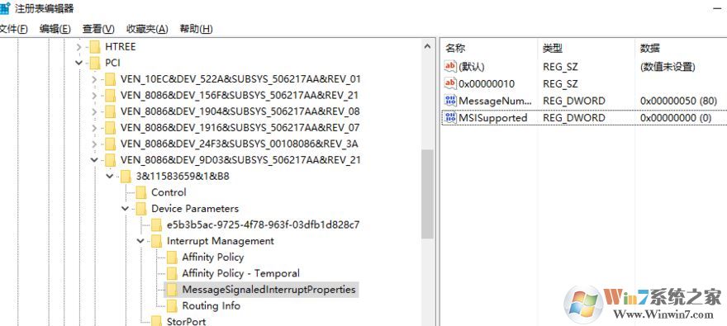This screenshot has width=727, height=326.
Task: Open the 查看(V) menu
Action: [x=98, y=29]
